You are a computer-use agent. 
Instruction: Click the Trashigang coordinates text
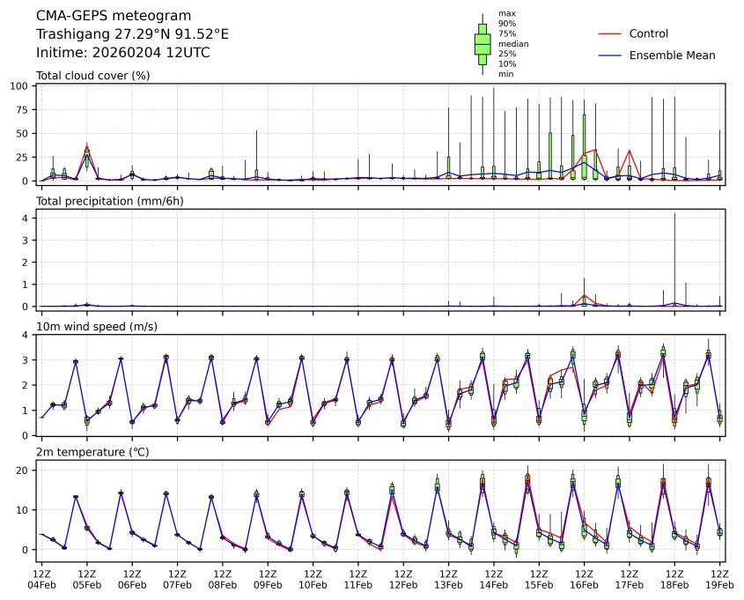coord(132,34)
